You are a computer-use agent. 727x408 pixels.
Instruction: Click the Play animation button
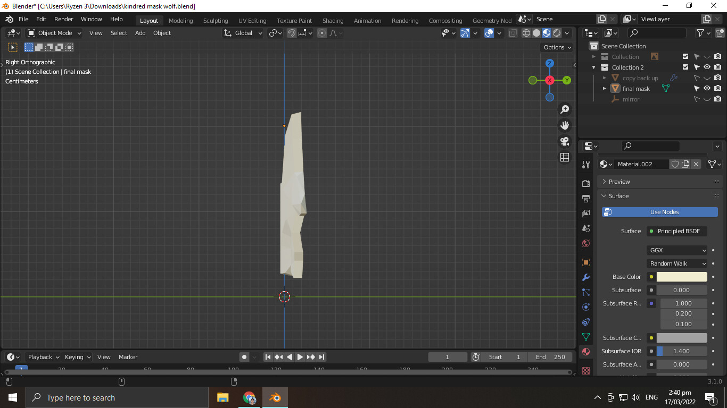click(300, 357)
